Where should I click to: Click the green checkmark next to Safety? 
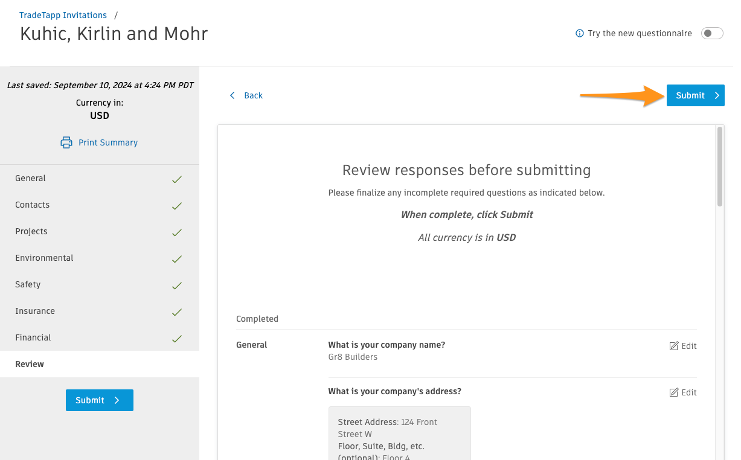(176, 284)
